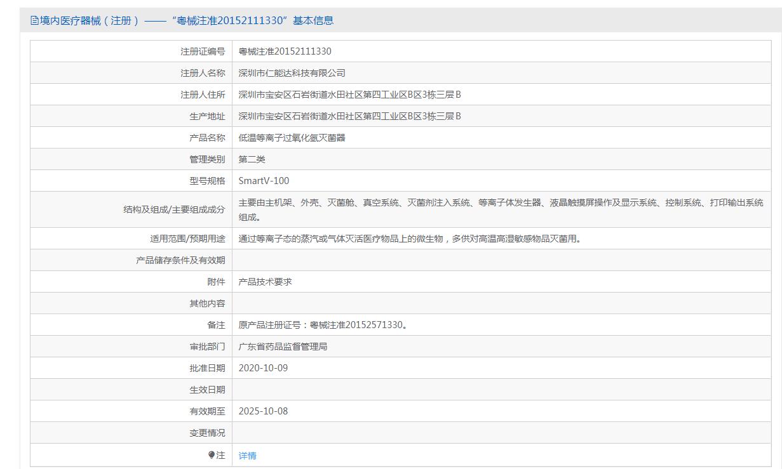The height and width of the screenshot is (469, 782).
Task: Open the 详情 link
Action: tap(248, 456)
